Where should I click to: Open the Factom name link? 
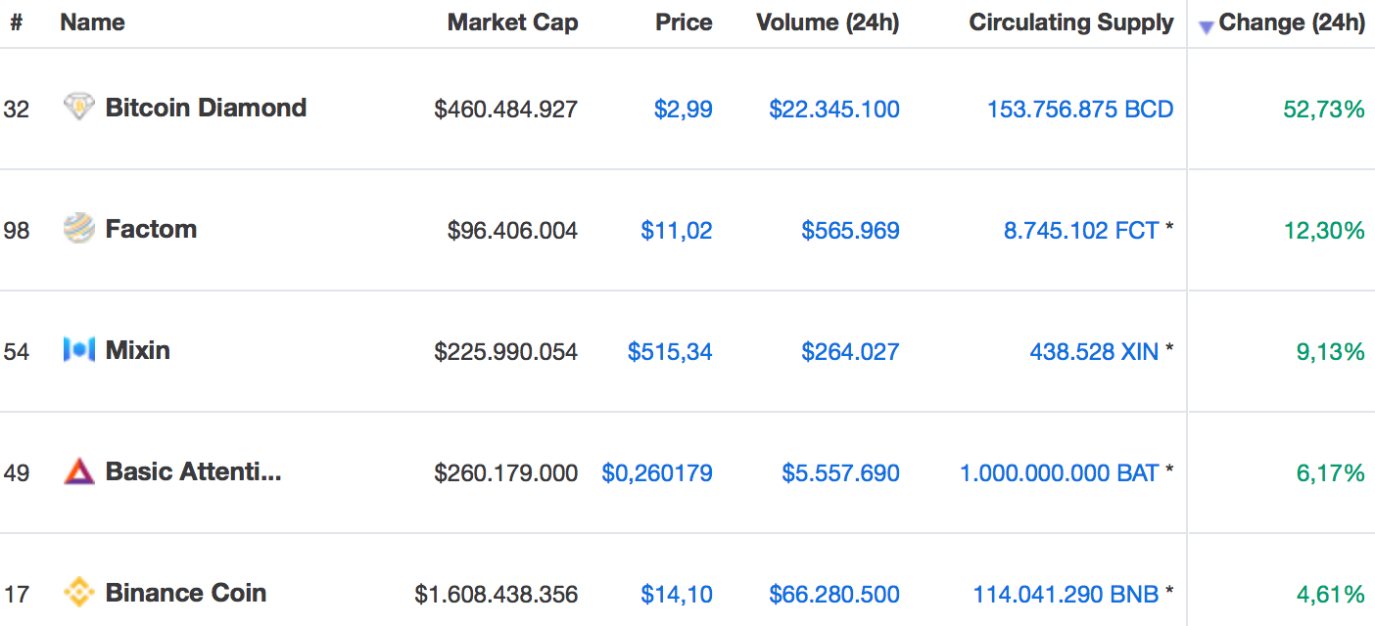click(x=151, y=229)
